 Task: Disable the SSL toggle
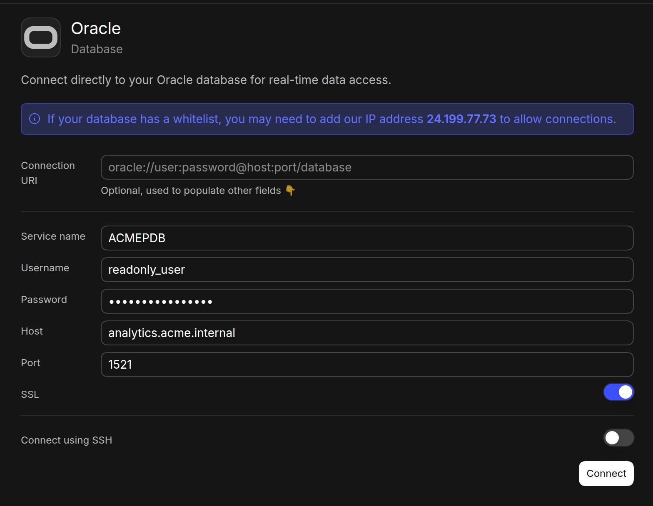click(618, 392)
